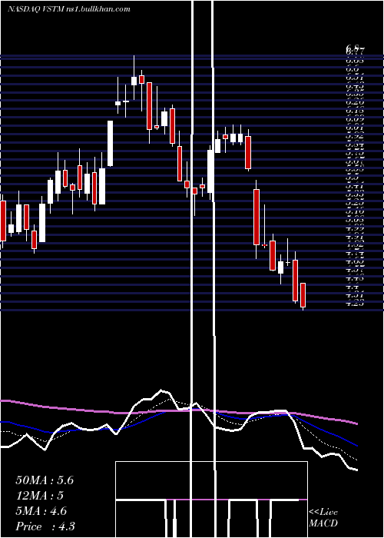Click the NASDAQ VSTM chart title text

[69, 9]
